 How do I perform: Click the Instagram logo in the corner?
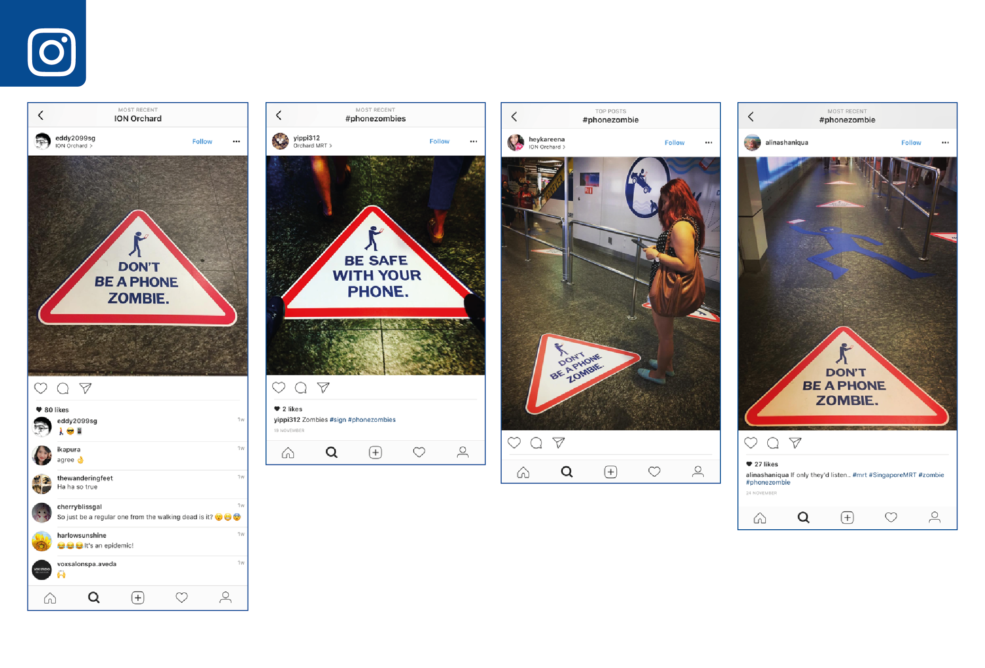[x=52, y=52]
